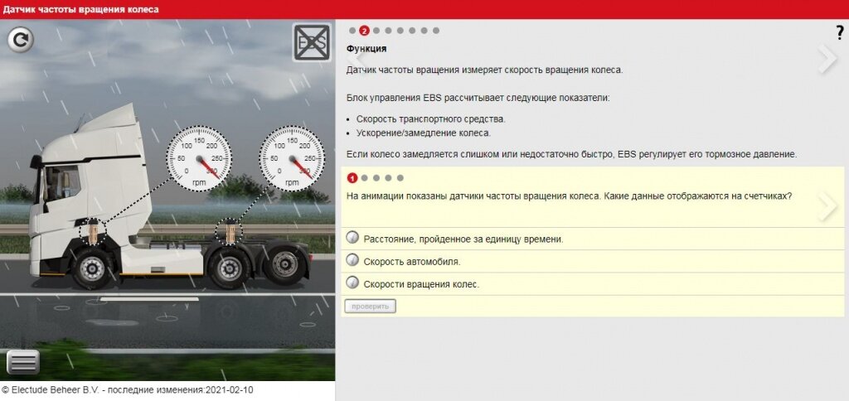Select current page dot number 2

click(x=364, y=31)
